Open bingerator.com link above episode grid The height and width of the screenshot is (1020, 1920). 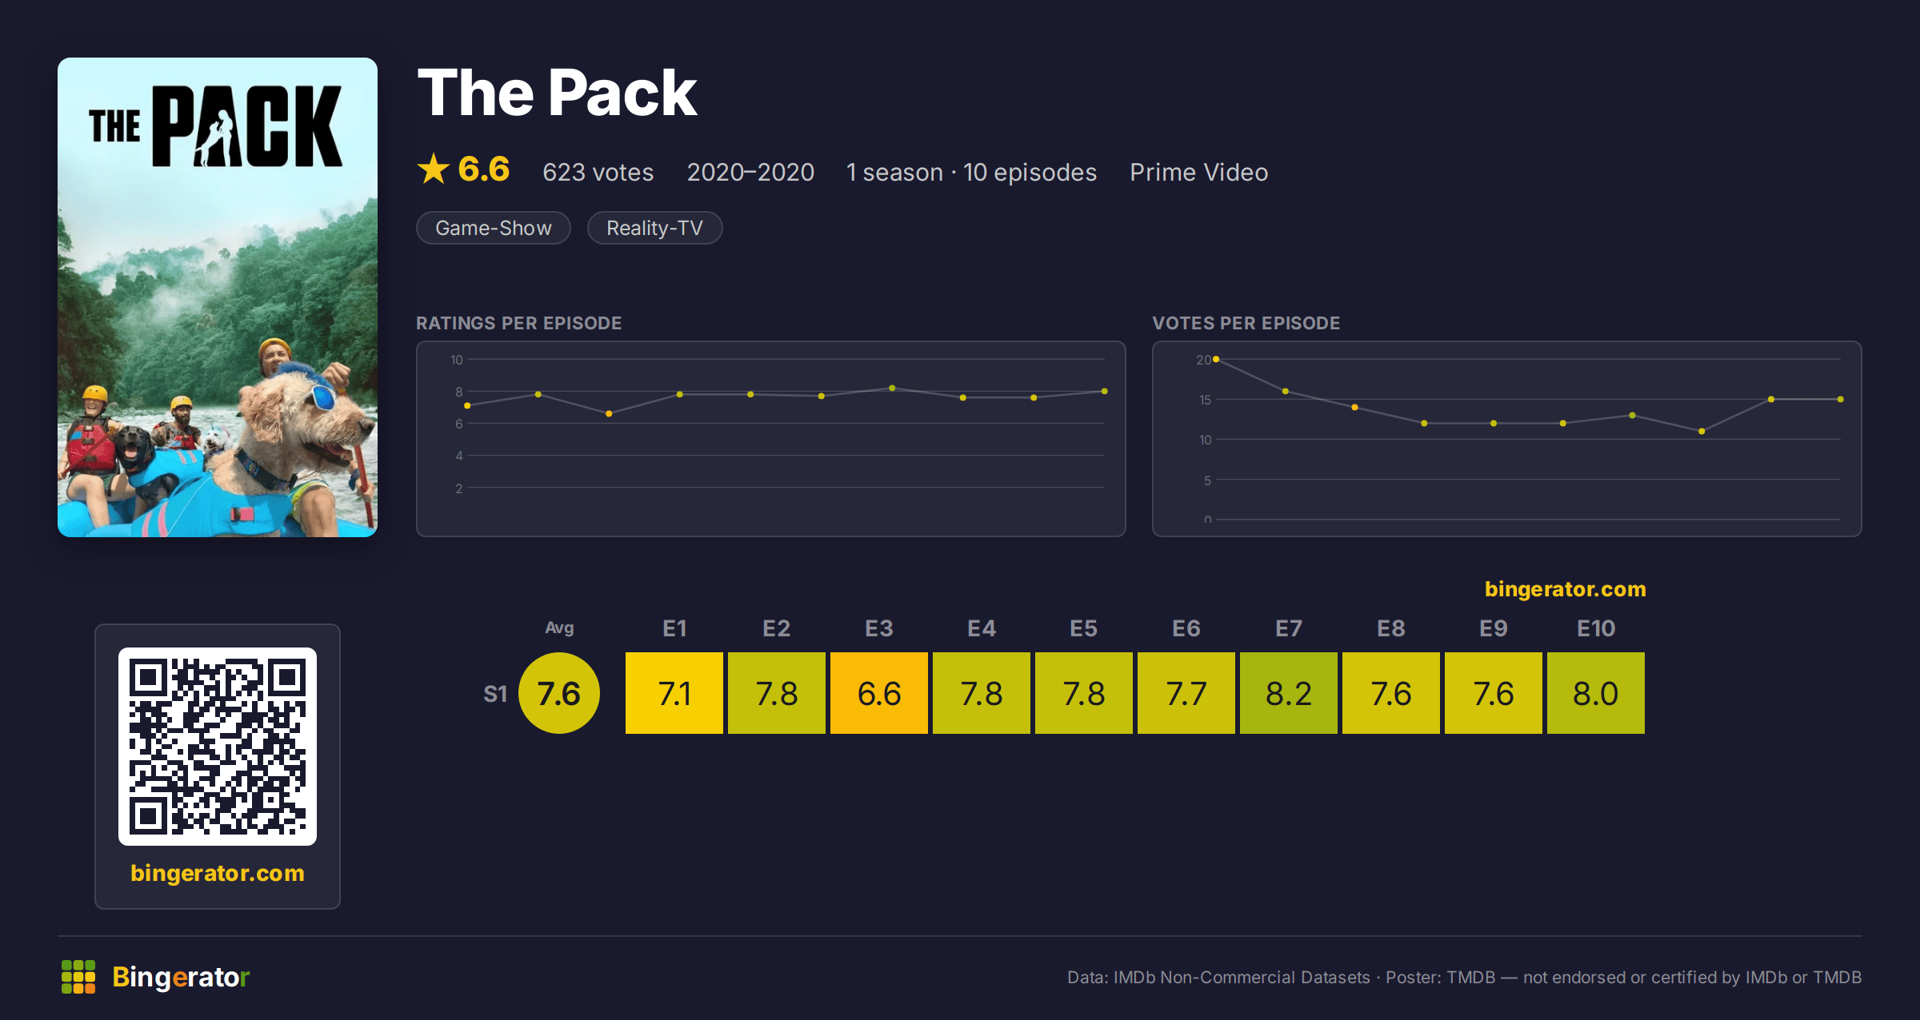1565,589
